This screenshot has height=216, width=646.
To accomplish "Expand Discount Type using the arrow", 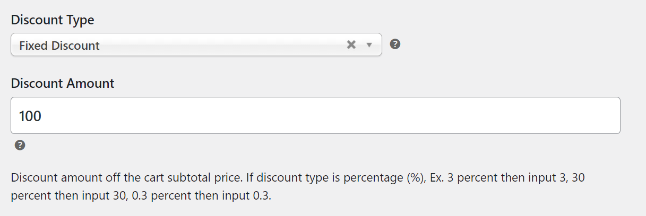I will pos(369,45).
